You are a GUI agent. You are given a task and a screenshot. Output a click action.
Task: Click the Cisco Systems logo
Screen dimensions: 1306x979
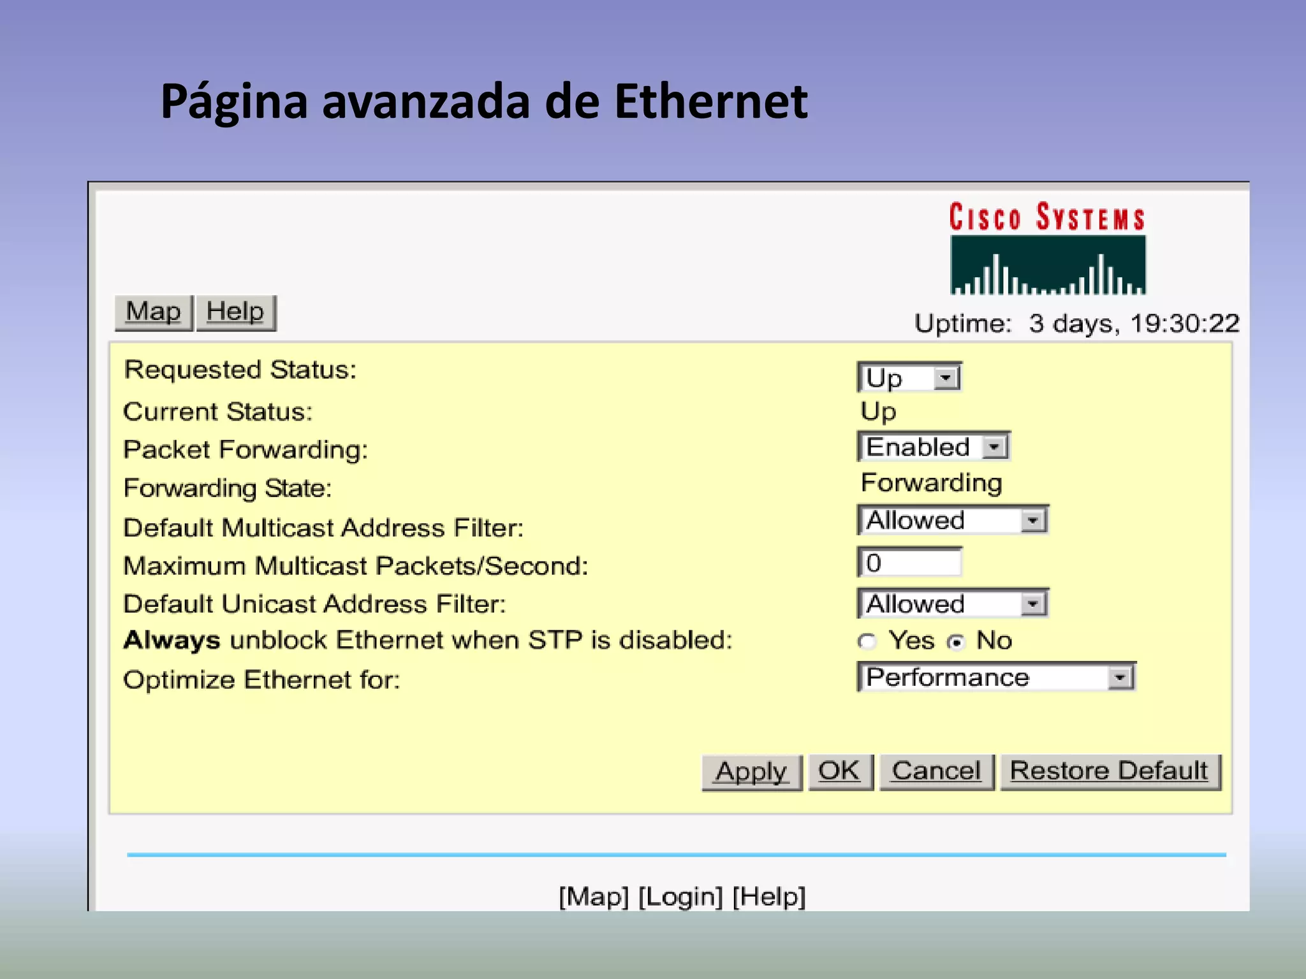[x=1047, y=248]
